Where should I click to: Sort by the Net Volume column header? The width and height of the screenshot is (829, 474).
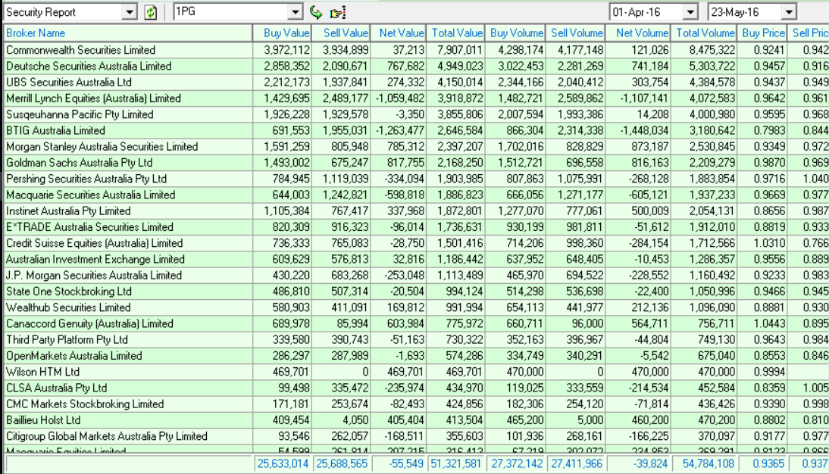tap(639, 33)
